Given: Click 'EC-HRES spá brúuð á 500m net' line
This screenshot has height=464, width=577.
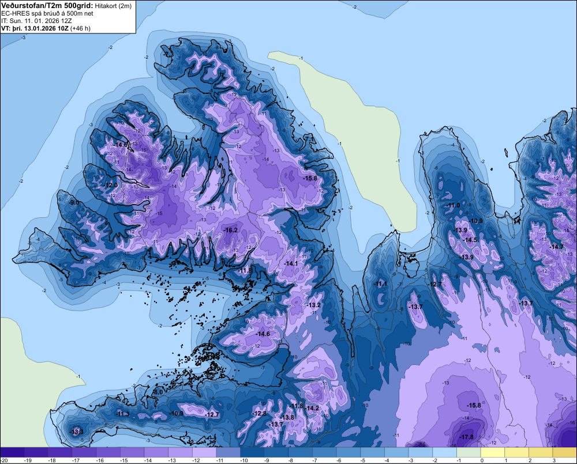Looking at the screenshot, I should pos(47,13).
